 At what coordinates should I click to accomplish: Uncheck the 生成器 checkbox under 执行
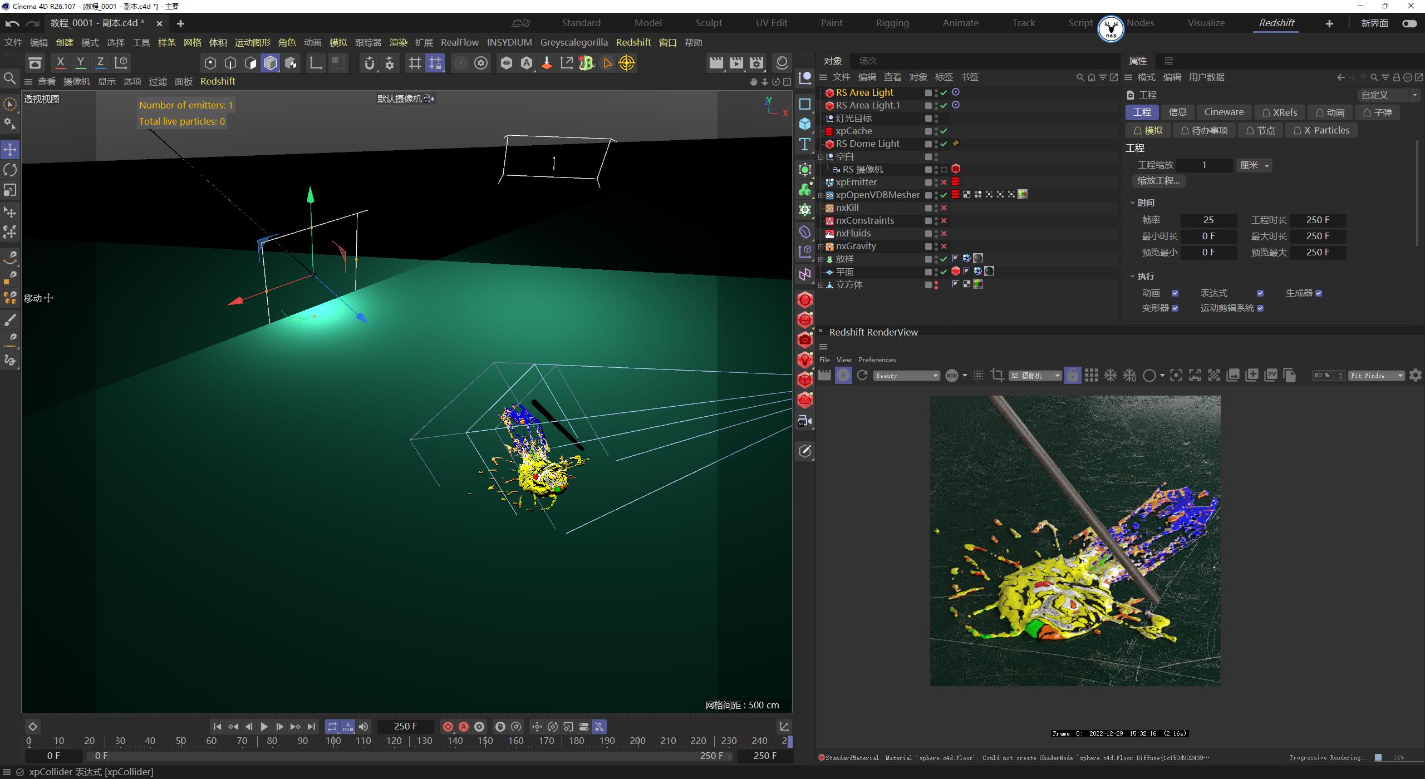tap(1318, 293)
